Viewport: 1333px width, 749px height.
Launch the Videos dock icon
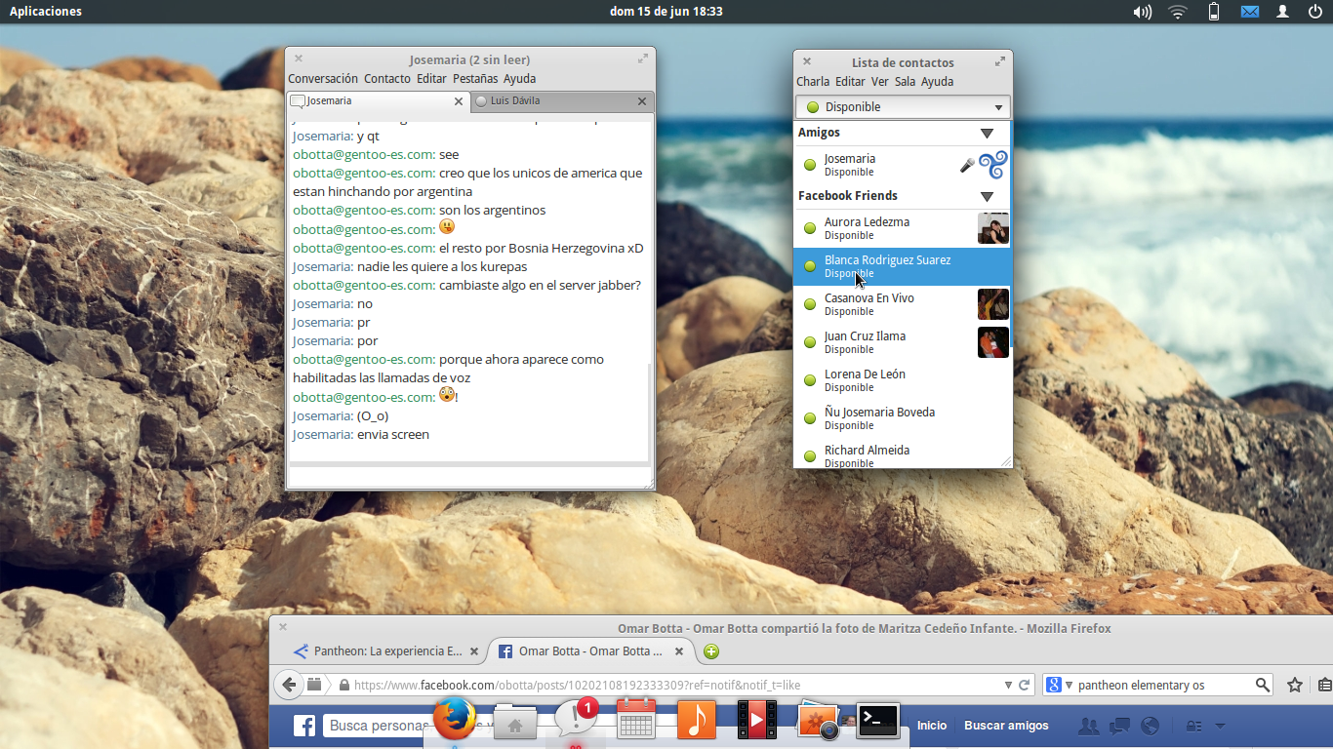[x=756, y=720]
